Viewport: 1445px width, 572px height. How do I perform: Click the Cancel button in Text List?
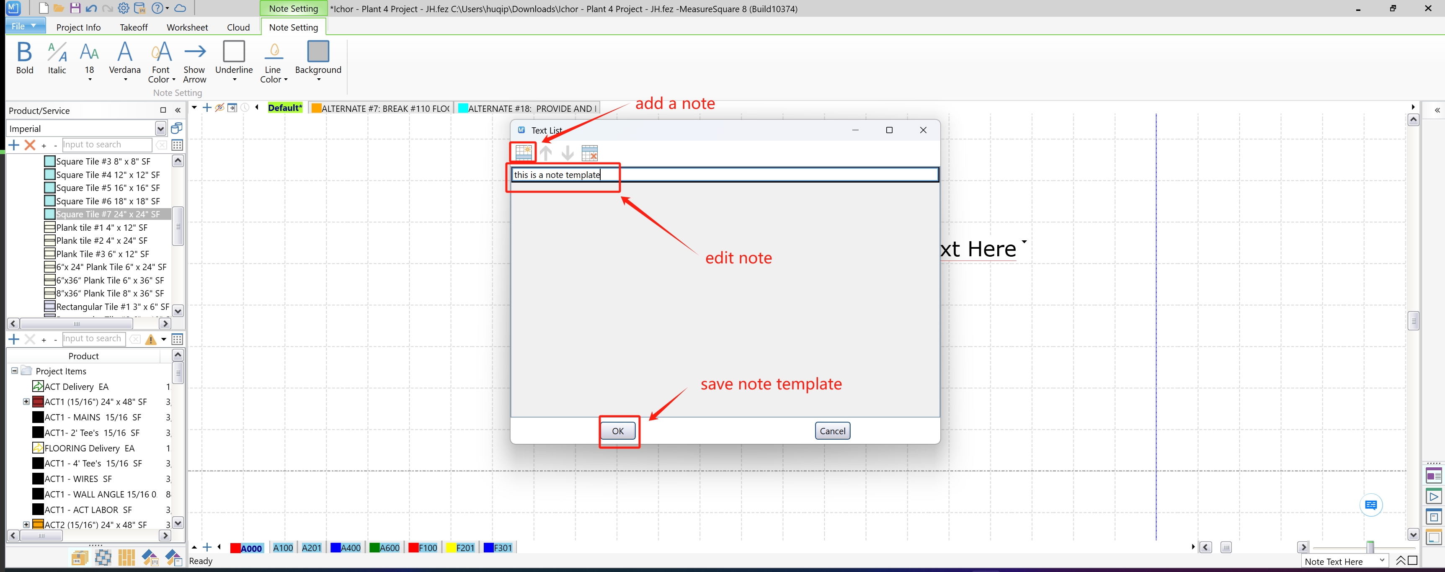pyautogui.click(x=832, y=431)
